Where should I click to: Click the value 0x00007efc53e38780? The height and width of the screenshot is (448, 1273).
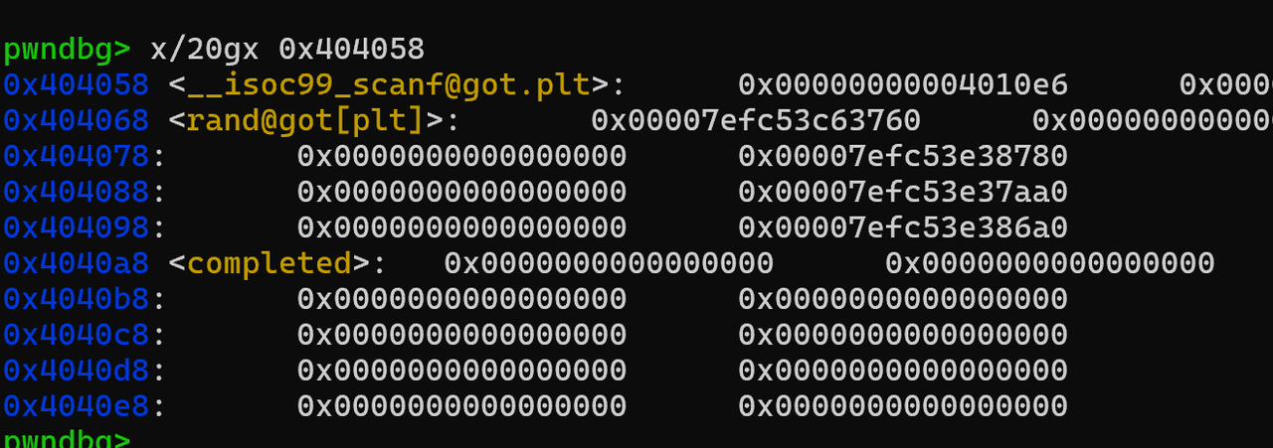click(903, 156)
